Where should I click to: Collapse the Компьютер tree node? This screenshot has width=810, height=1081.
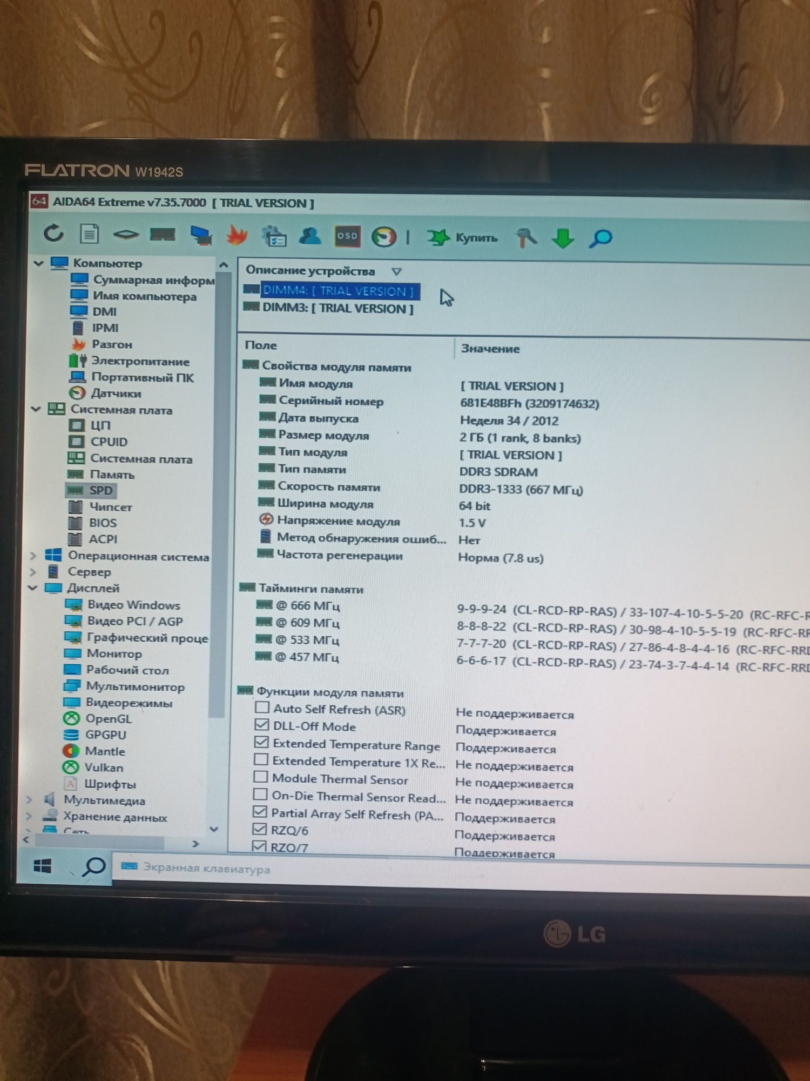coord(38,263)
